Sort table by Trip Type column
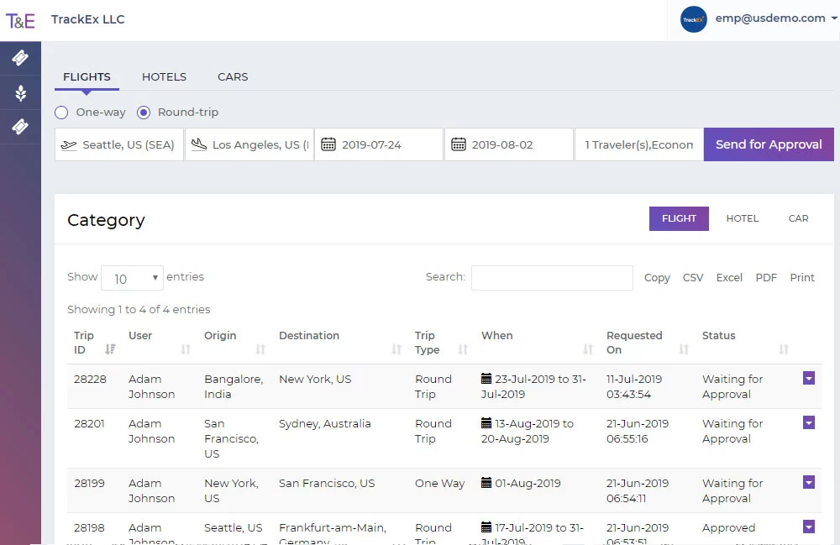Viewport: 840px width, 545px height. pos(464,349)
